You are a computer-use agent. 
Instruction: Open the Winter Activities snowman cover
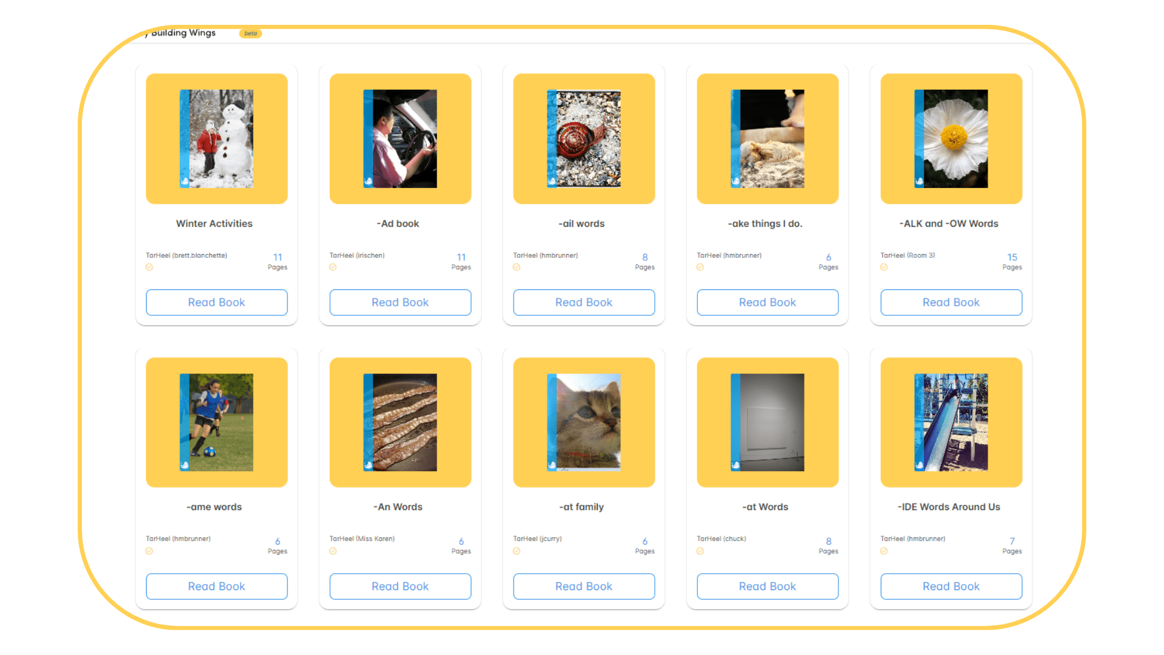click(216, 139)
